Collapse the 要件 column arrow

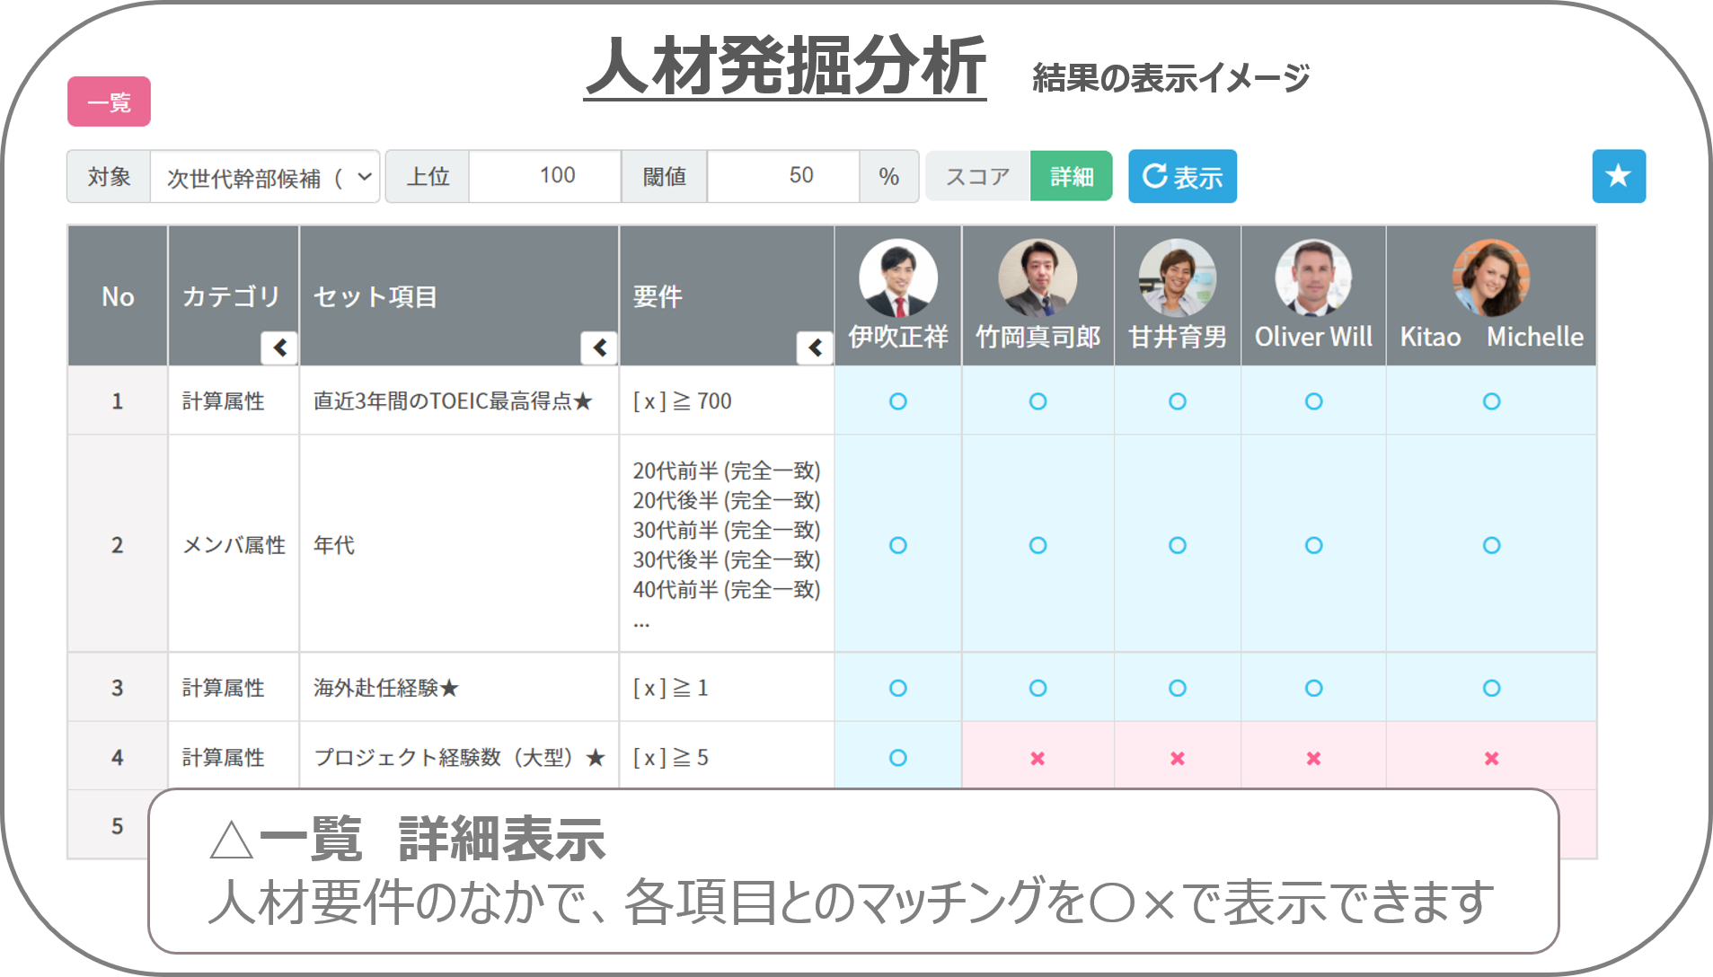point(815,348)
